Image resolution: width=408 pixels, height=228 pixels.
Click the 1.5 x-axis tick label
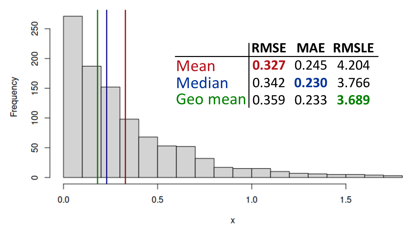[346, 201]
